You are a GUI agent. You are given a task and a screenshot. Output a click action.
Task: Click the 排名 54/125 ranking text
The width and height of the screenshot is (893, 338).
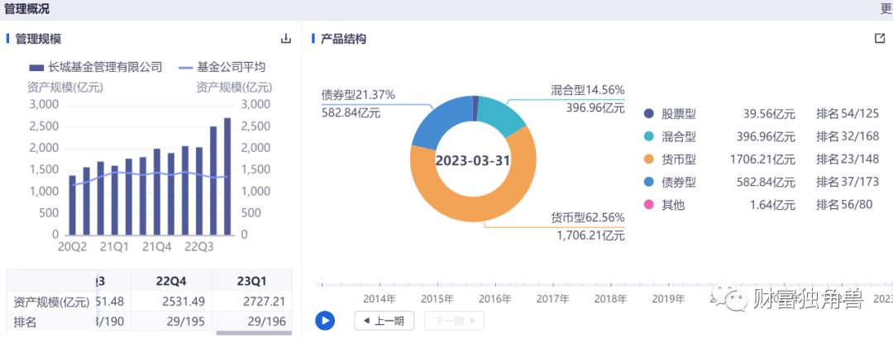[848, 114]
